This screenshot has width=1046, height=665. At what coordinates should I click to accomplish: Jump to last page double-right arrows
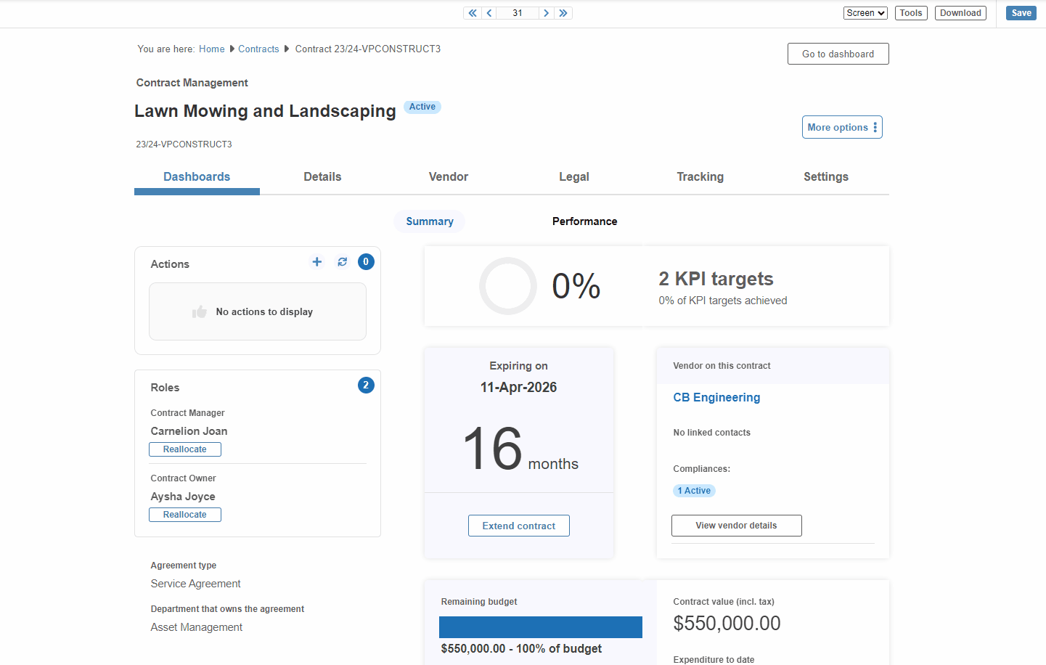tap(563, 13)
